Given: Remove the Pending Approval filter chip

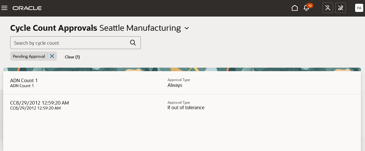Looking at the screenshot, I should click(52, 56).
